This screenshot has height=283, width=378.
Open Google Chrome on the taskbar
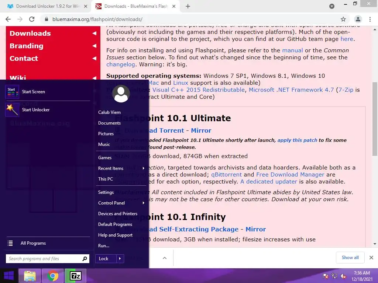[x=52, y=276]
